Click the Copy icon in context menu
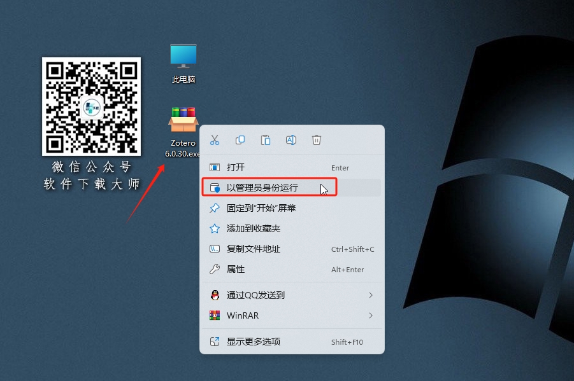574x381 pixels. (240, 140)
